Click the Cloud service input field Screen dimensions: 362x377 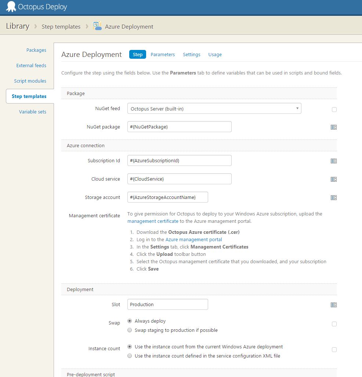click(x=180, y=179)
